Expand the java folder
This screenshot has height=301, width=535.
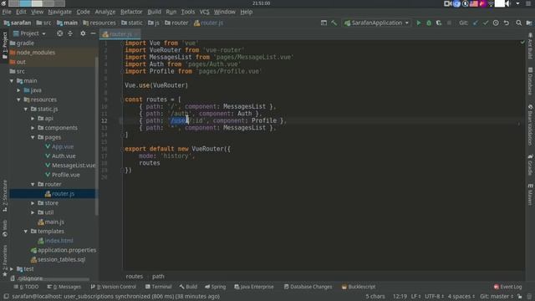[18, 90]
